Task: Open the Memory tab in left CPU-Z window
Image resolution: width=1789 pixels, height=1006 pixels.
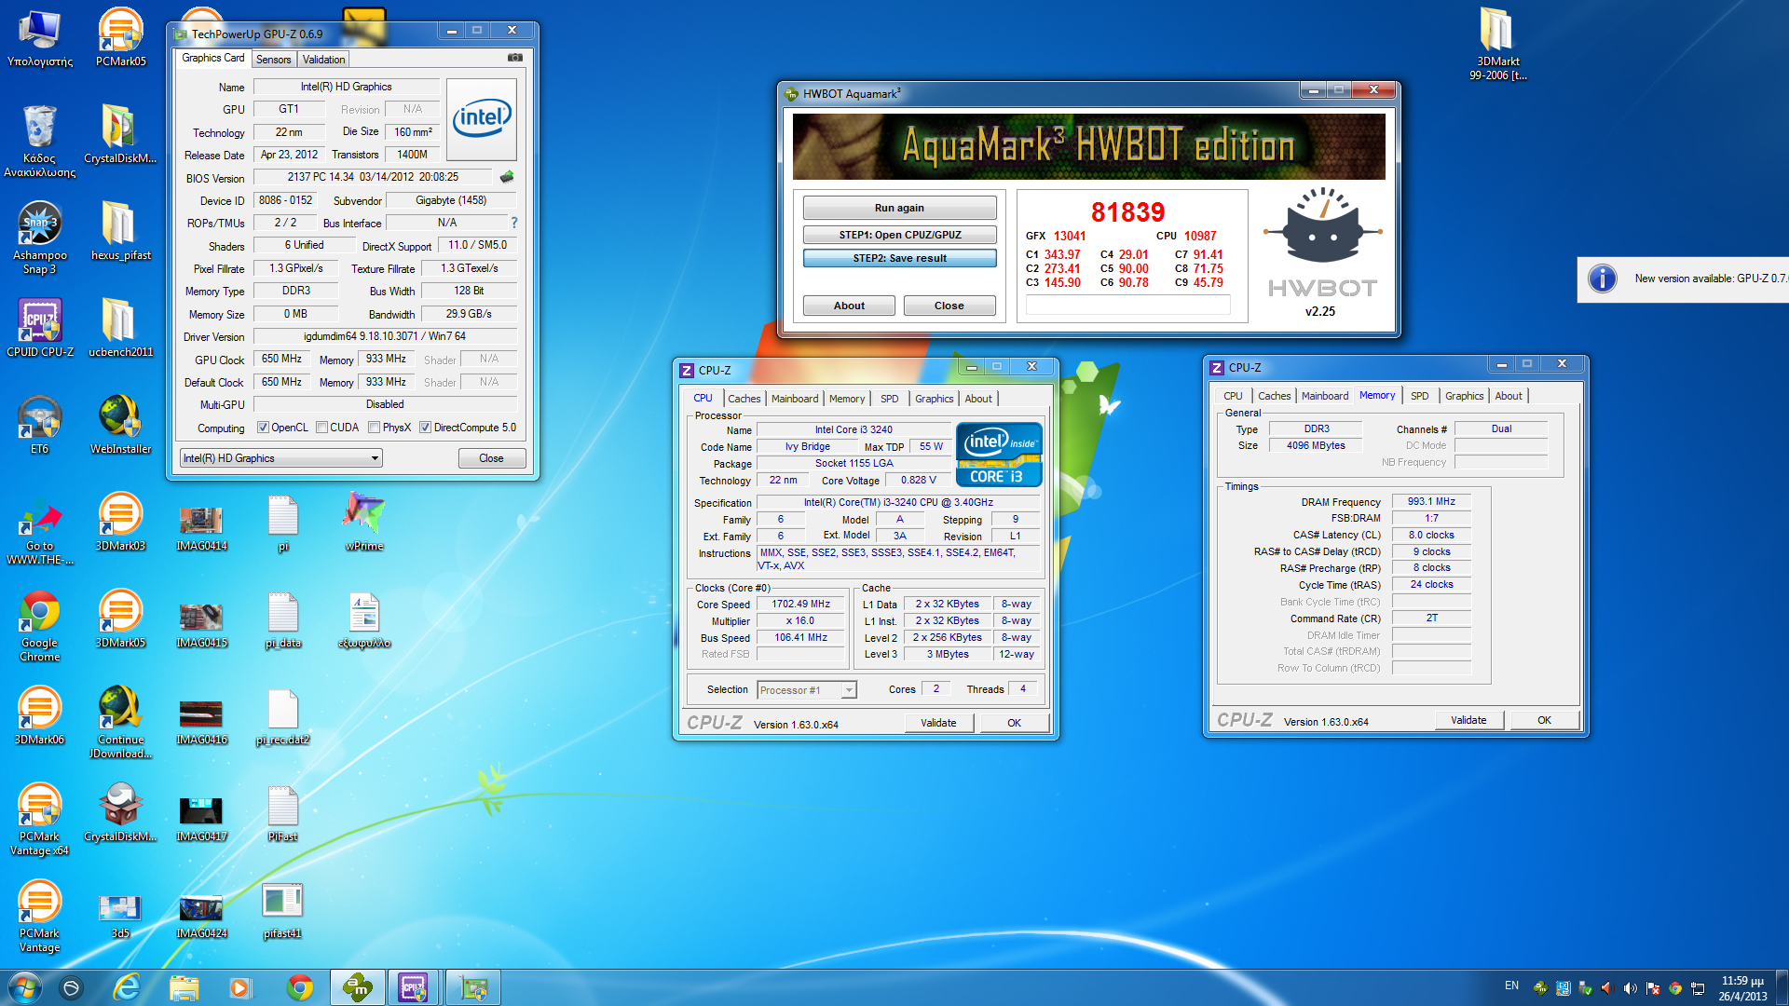Action: (x=847, y=399)
